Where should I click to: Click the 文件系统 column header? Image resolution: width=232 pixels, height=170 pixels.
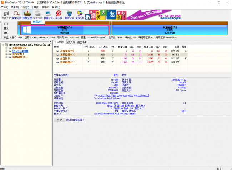[x=103, y=47]
